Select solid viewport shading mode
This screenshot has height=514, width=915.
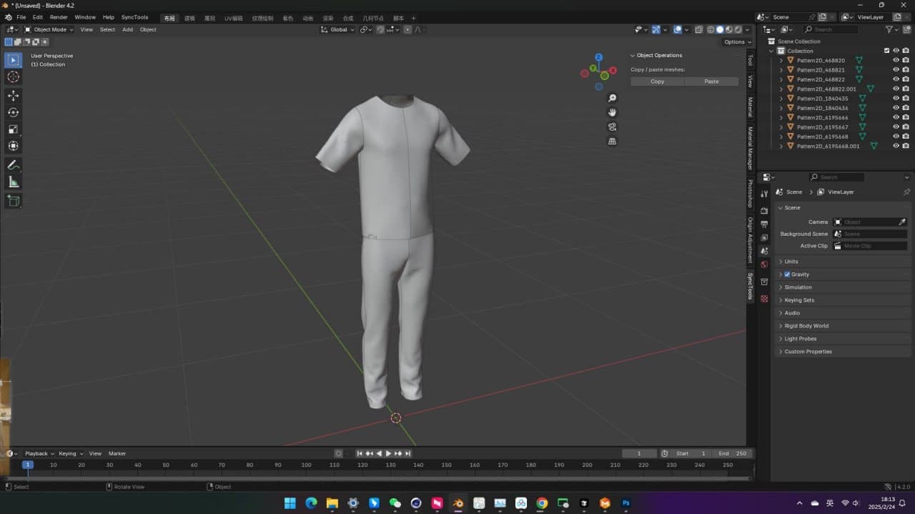tap(720, 29)
